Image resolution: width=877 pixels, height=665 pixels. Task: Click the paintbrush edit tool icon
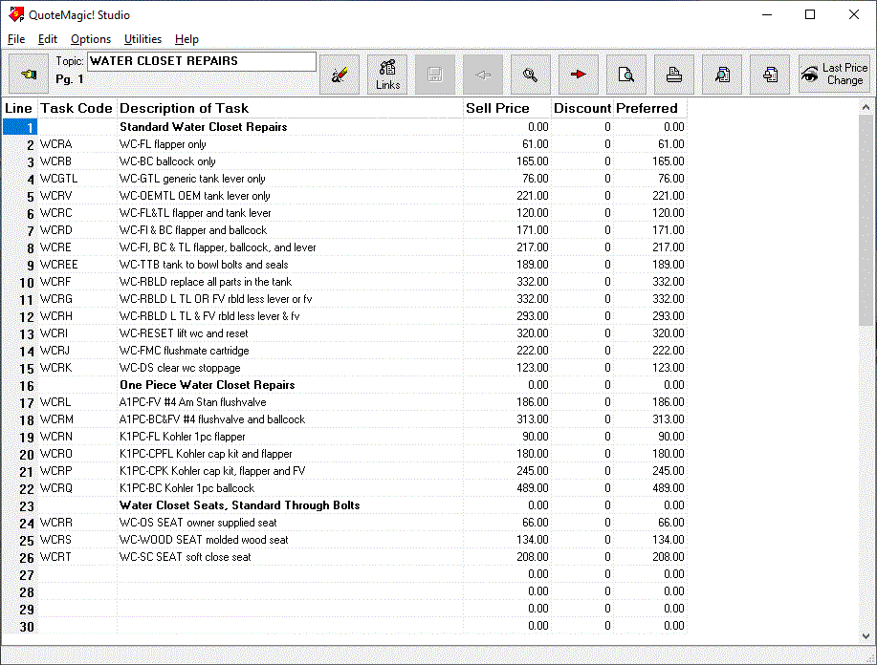click(340, 74)
